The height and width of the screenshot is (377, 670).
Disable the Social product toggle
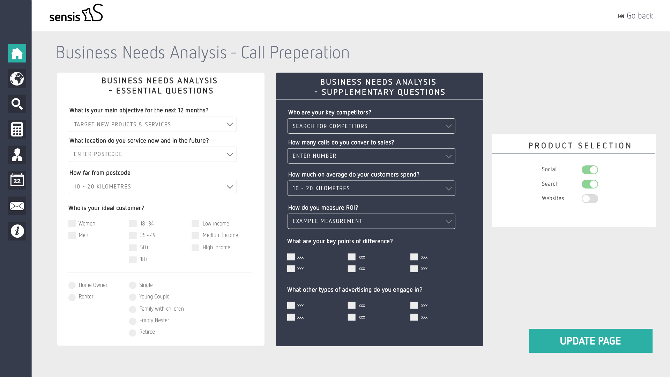pyautogui.click(x=590, y=170)
